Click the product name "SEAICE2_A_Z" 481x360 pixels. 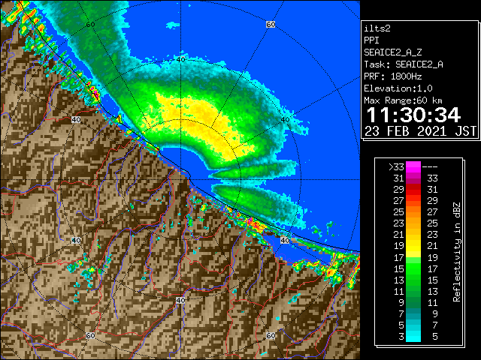[x=392, y=52]
